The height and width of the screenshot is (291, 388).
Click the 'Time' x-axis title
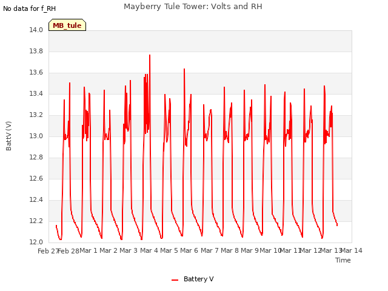pyautogui.click(x=343, y=260)
